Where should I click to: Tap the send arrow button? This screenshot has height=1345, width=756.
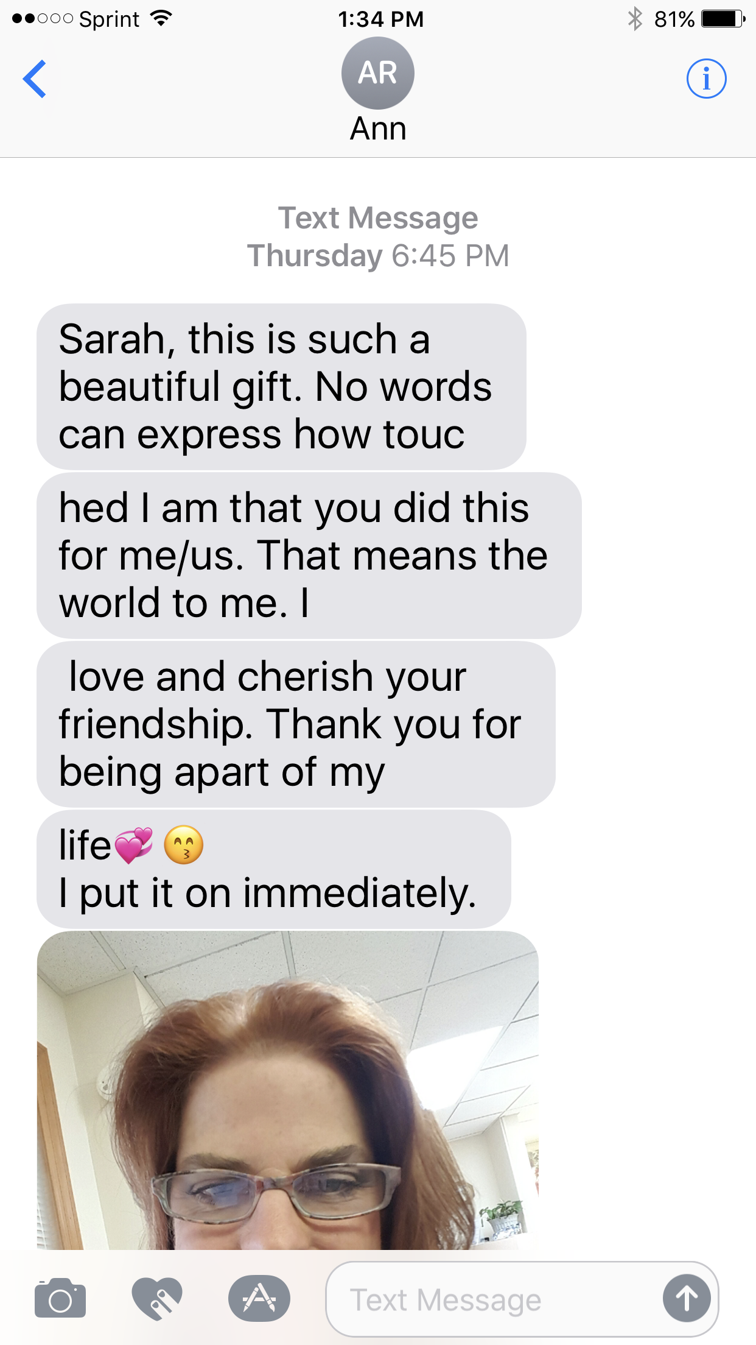[687, 1299]
